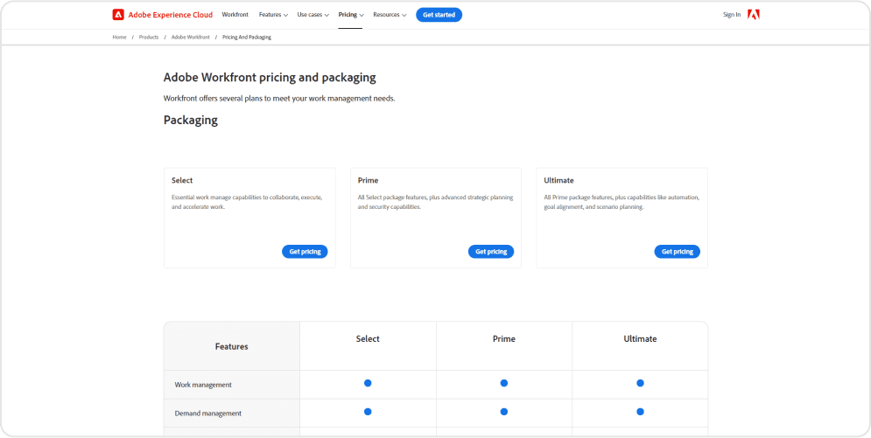Click the Adobe Experience Cloud logo icon
This screenshot has width=871, height=438.
tap(118, 15)
